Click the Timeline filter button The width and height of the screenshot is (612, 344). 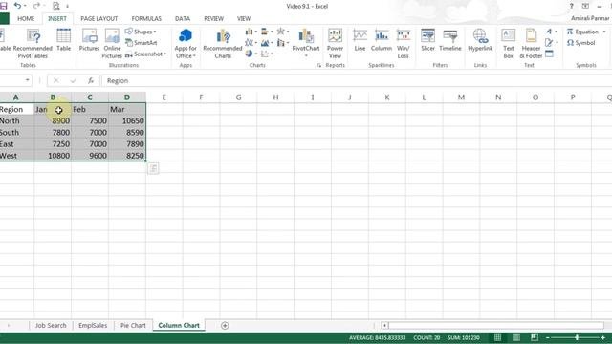(450, 40)
